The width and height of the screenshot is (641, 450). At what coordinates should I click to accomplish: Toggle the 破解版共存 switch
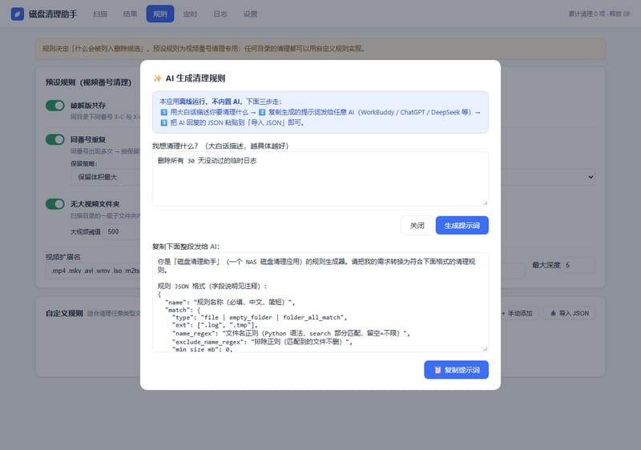click(x=55, y=106)
